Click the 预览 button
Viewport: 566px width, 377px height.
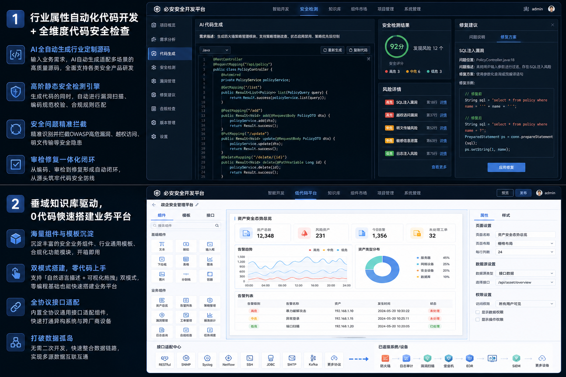(x=505, y=193)
